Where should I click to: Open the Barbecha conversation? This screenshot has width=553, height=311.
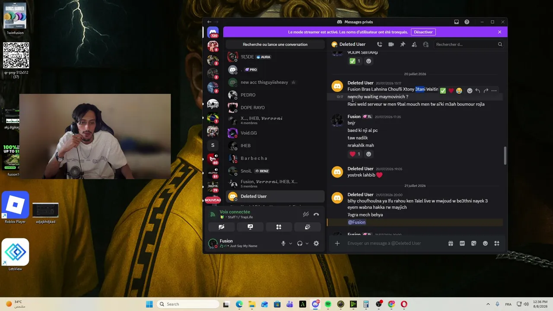275,158
